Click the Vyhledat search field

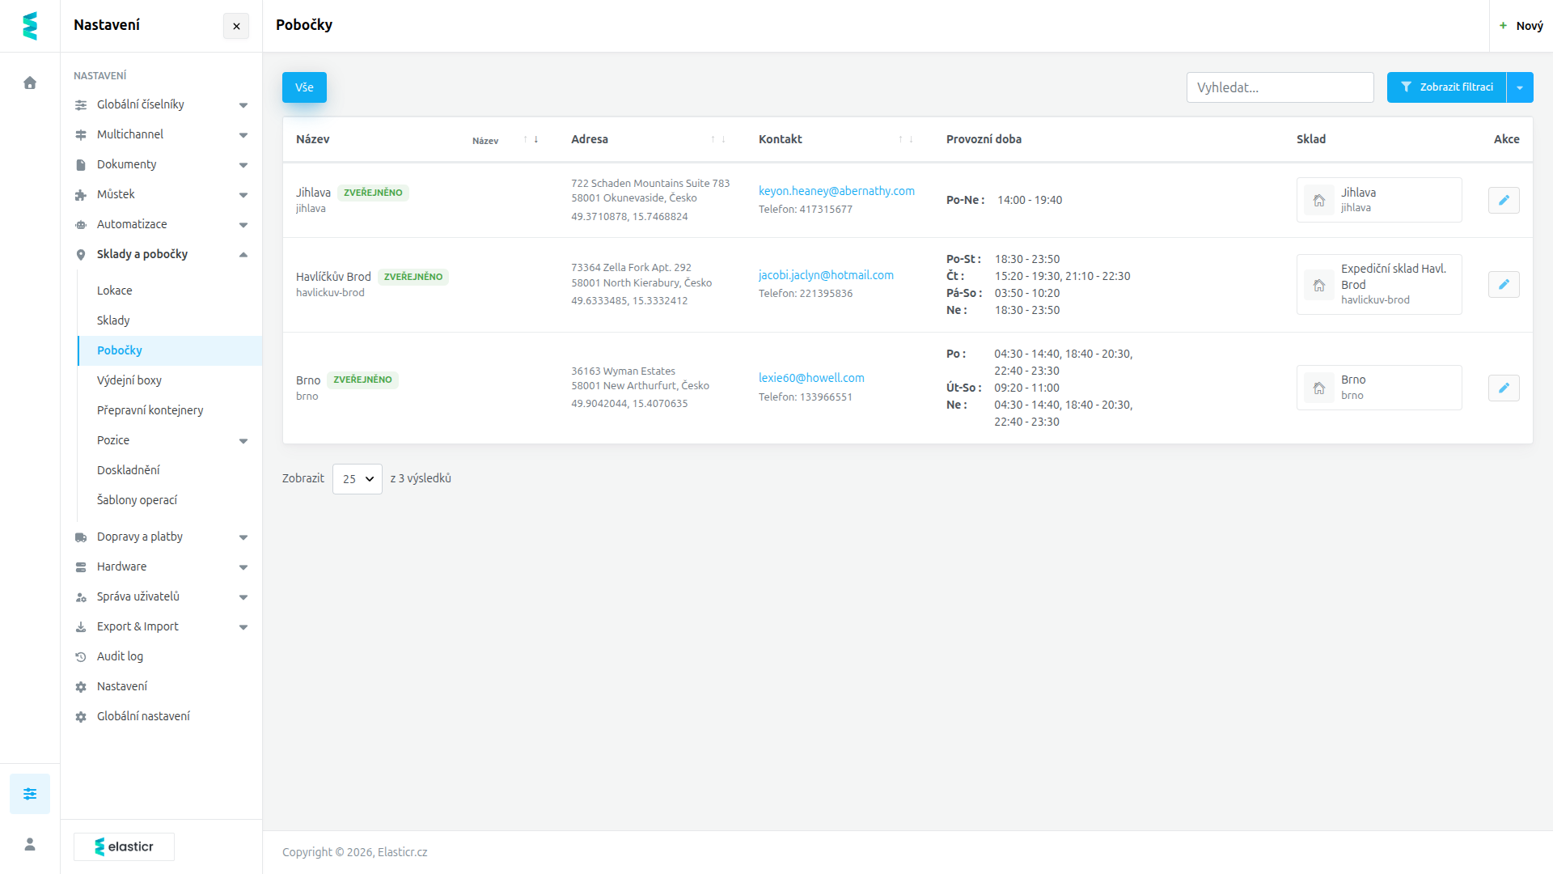(1280, 87)
